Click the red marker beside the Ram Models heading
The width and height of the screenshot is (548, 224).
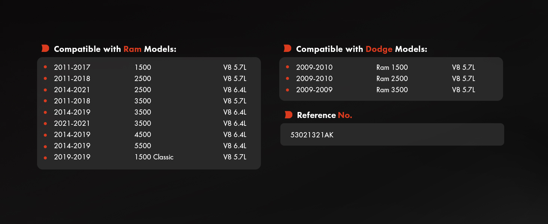pos(45,49)
